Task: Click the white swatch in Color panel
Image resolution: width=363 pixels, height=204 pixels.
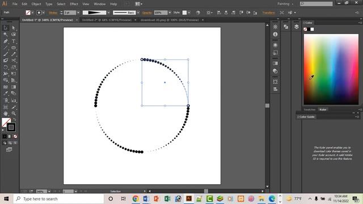Action: 312,29
